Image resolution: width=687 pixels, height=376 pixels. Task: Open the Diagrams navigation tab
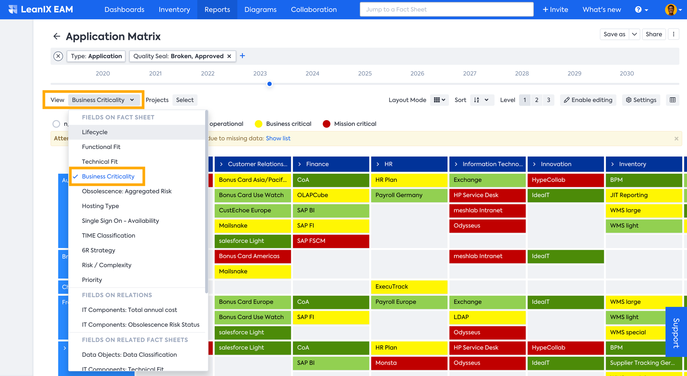click(x=260, y=10)
